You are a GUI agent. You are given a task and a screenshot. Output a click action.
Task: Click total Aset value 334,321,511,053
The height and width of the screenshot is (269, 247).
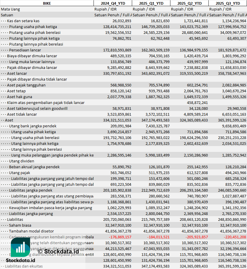point(117,120)
